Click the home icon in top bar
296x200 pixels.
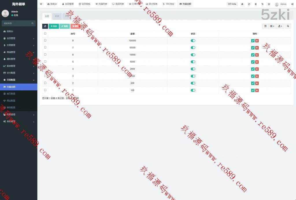[x=242, y=4]
